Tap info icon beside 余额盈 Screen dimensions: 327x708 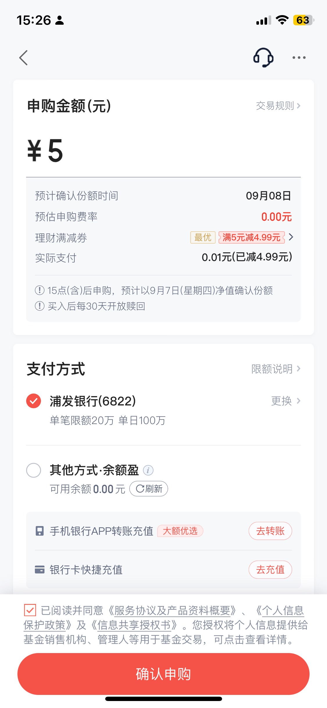point(148,470)
